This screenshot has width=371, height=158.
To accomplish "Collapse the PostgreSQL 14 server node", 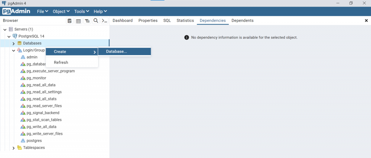I will (x=9, y=37).
